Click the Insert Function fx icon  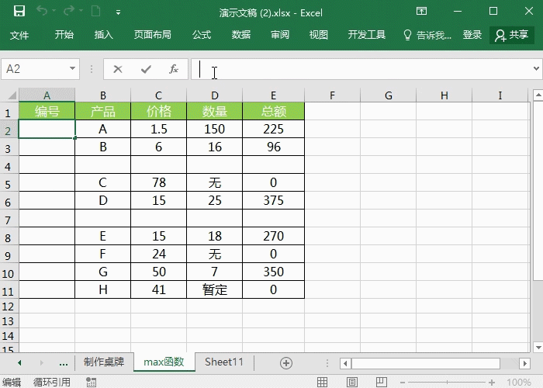pos(174,69)
